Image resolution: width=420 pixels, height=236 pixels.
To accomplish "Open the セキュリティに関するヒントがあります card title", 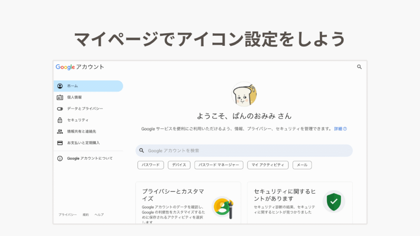I will point(285,195).
